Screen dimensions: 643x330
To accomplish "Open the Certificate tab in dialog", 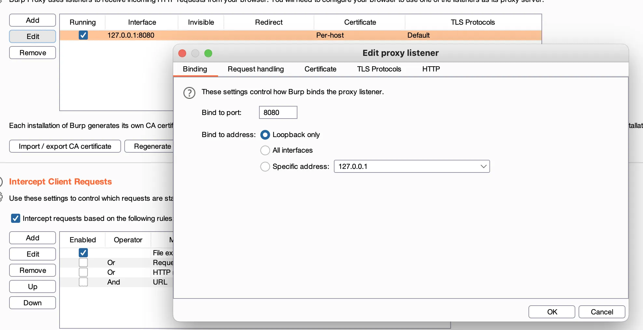I will click(x=321, y=69).
